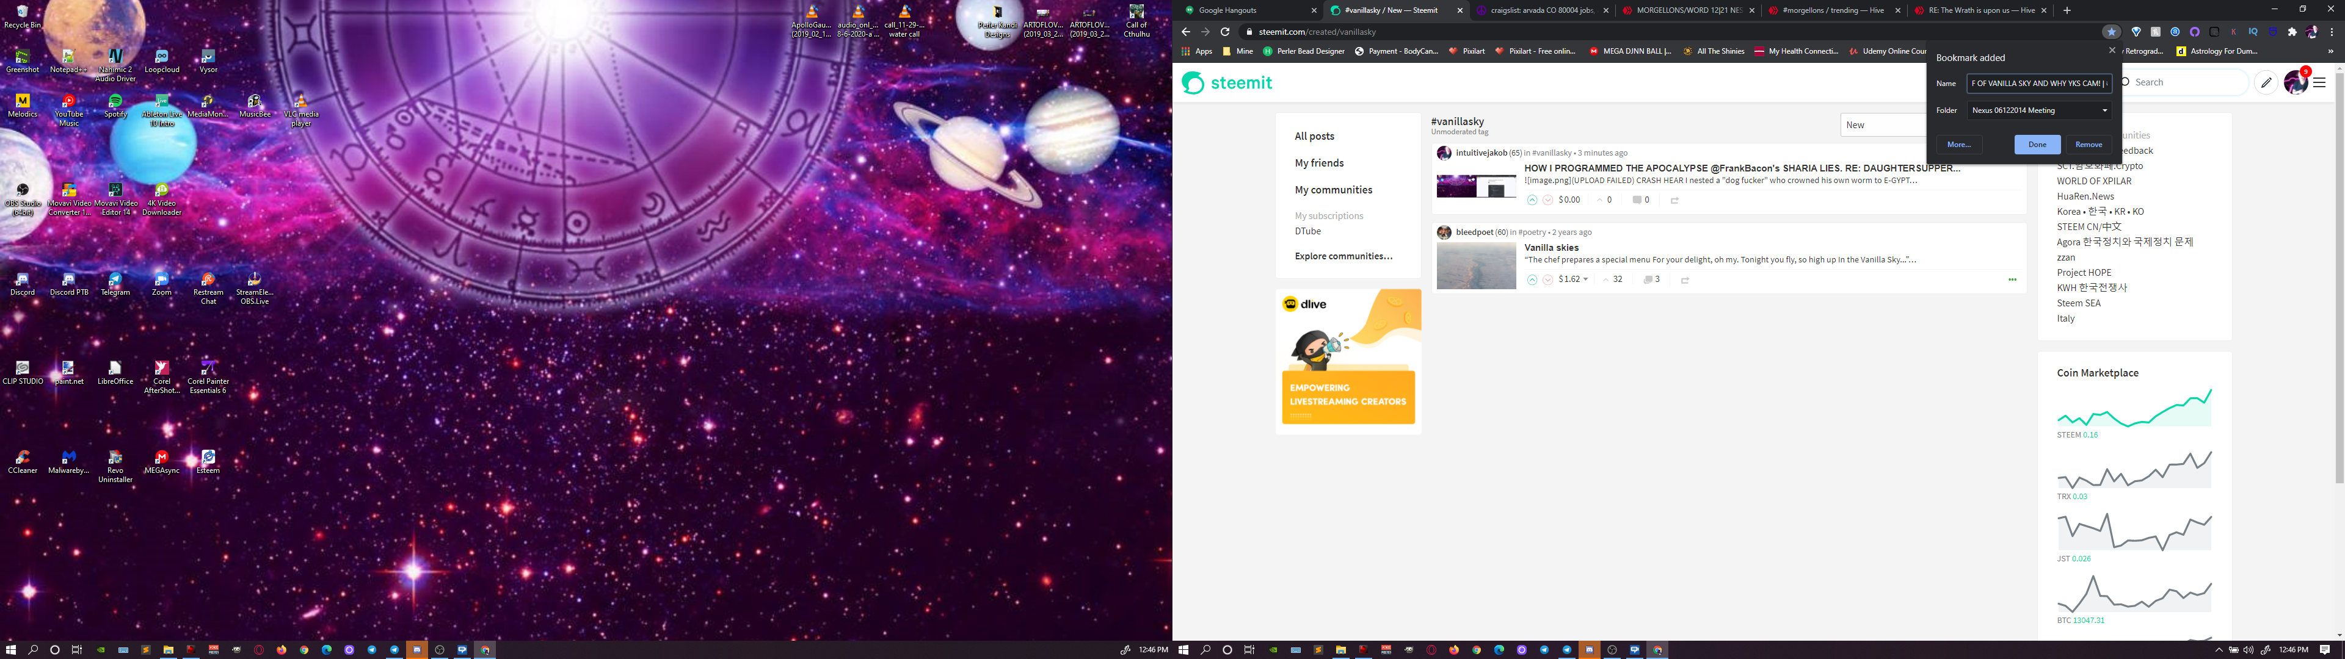Resteem the Vanilla skies post
Viewport: 2345px width, 659px height.
coord(1685,280)
